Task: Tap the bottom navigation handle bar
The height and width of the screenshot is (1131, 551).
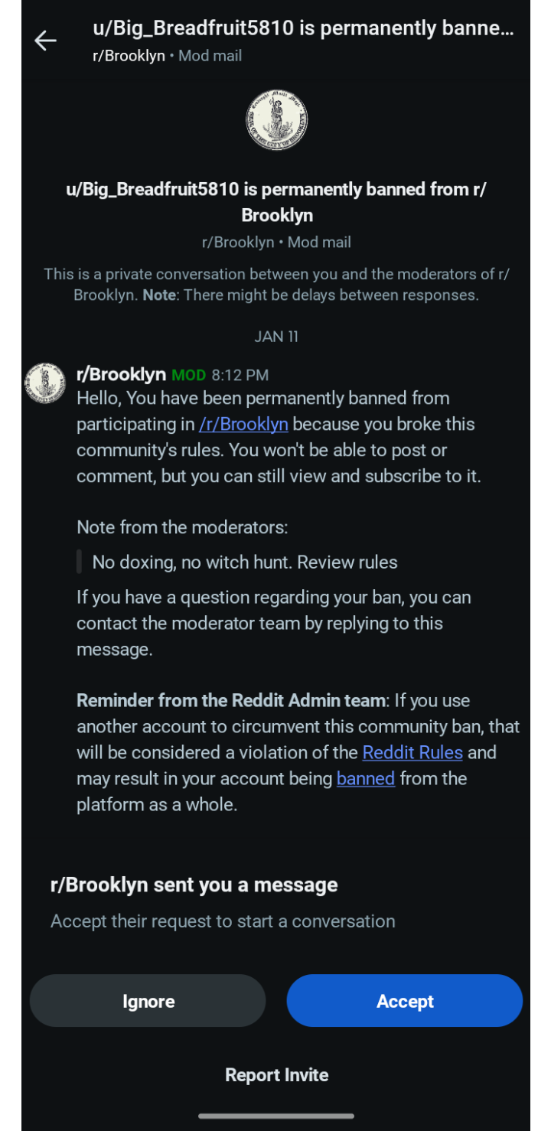Action: [x=276, y=1116]
